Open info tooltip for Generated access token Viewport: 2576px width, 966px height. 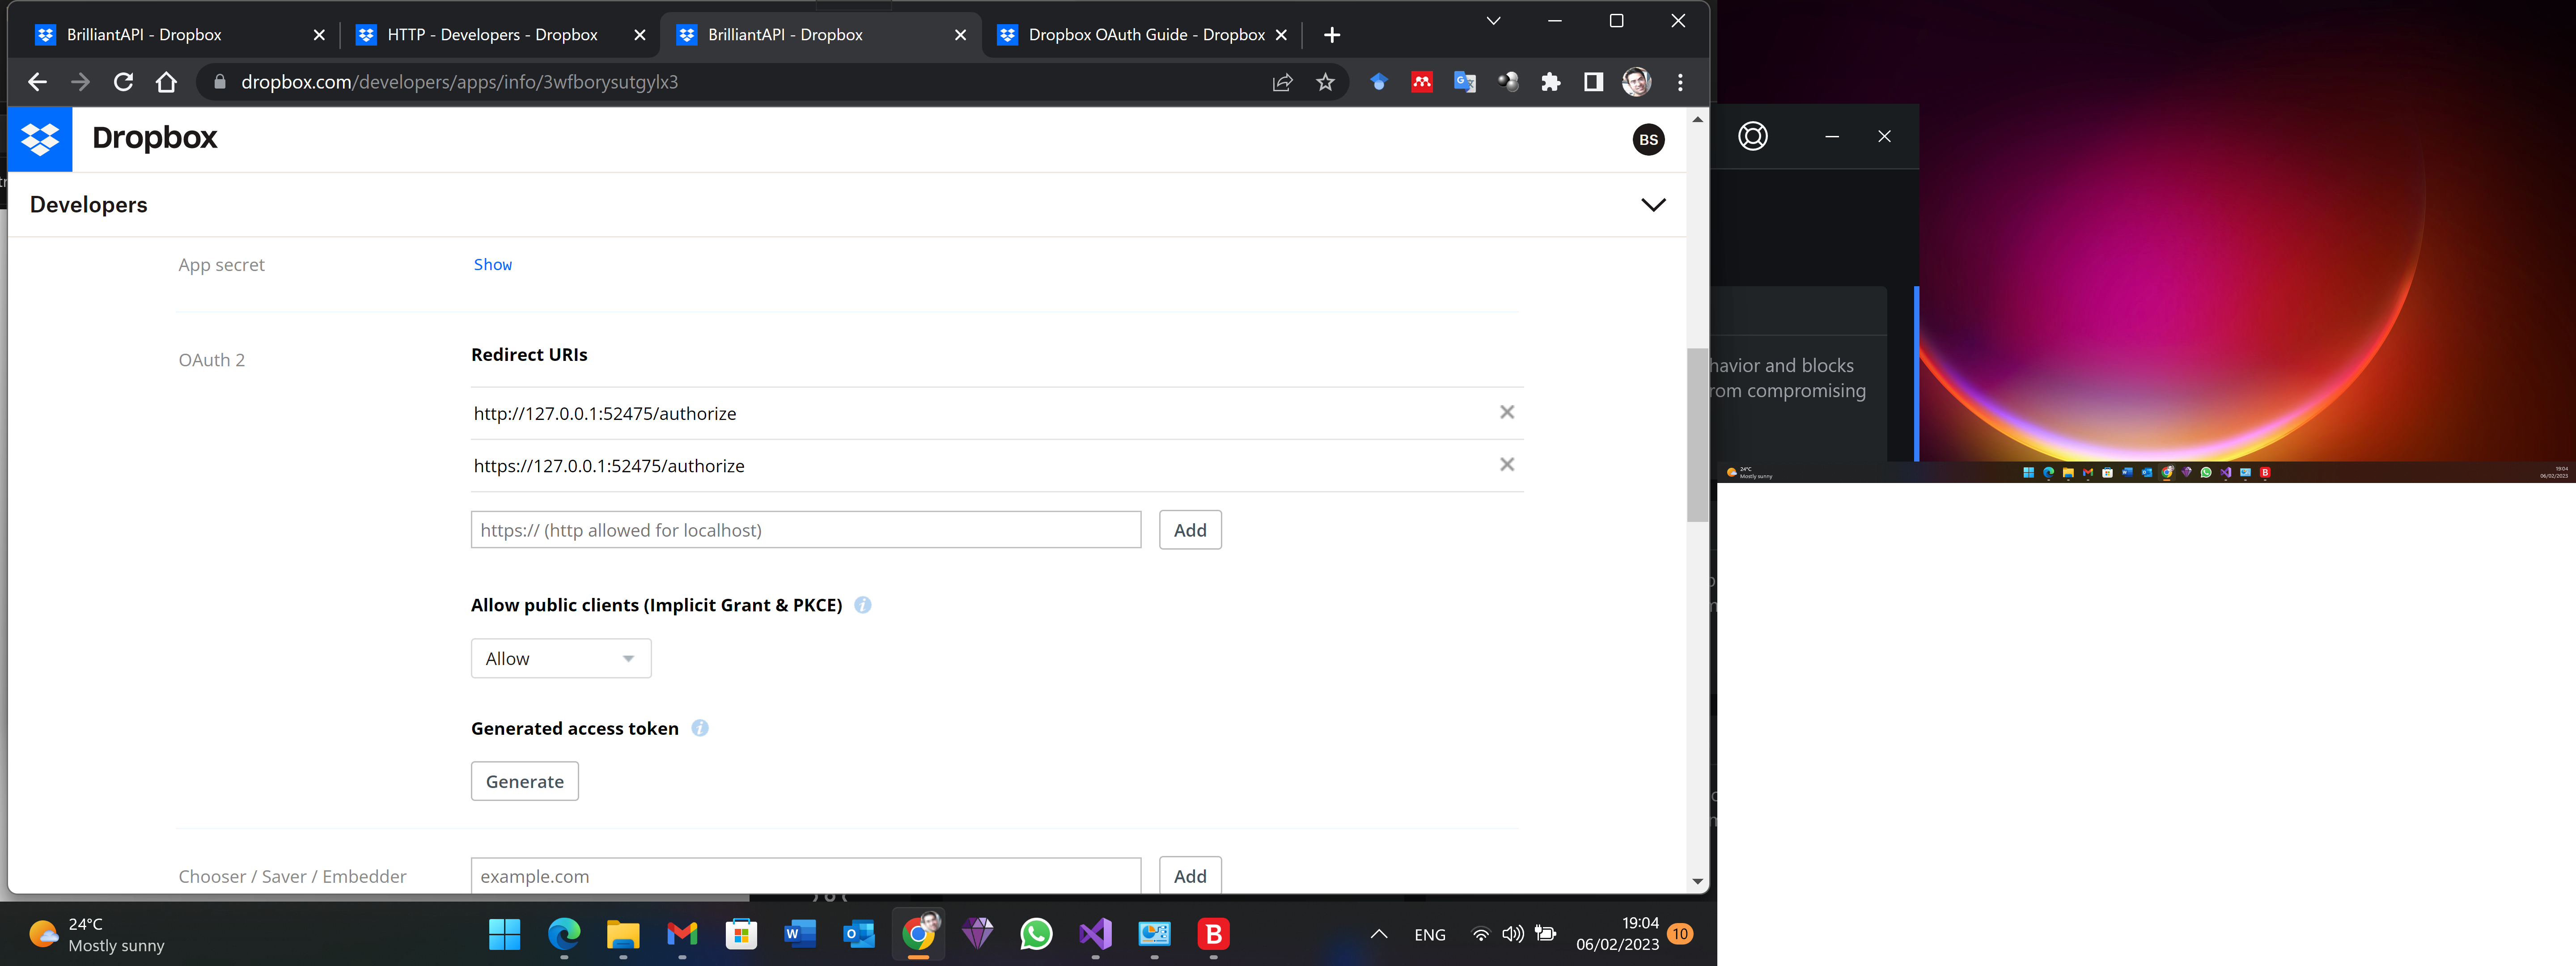click(700, 728)
